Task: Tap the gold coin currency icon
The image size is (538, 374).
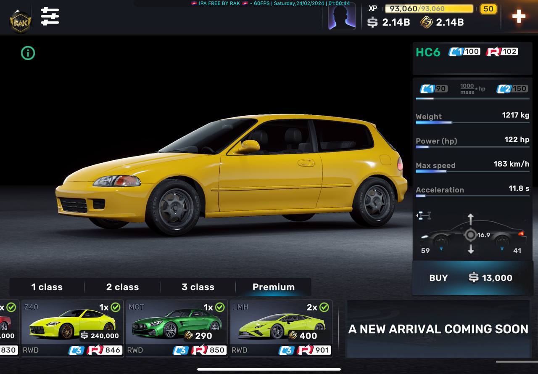Action: (x=426, y=22)
